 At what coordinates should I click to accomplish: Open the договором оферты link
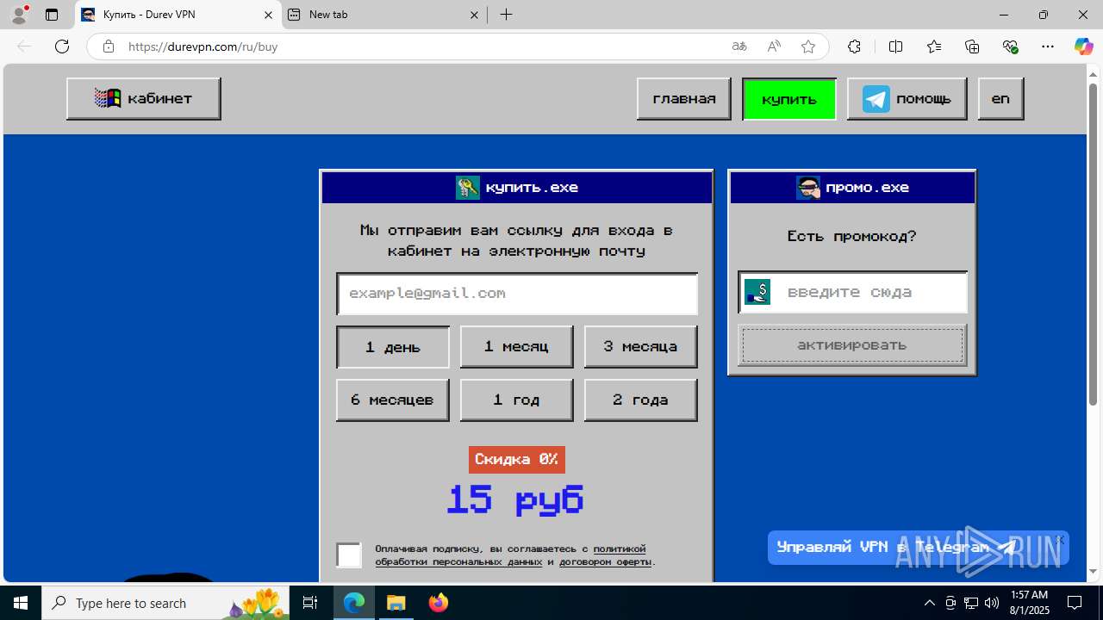606,562
